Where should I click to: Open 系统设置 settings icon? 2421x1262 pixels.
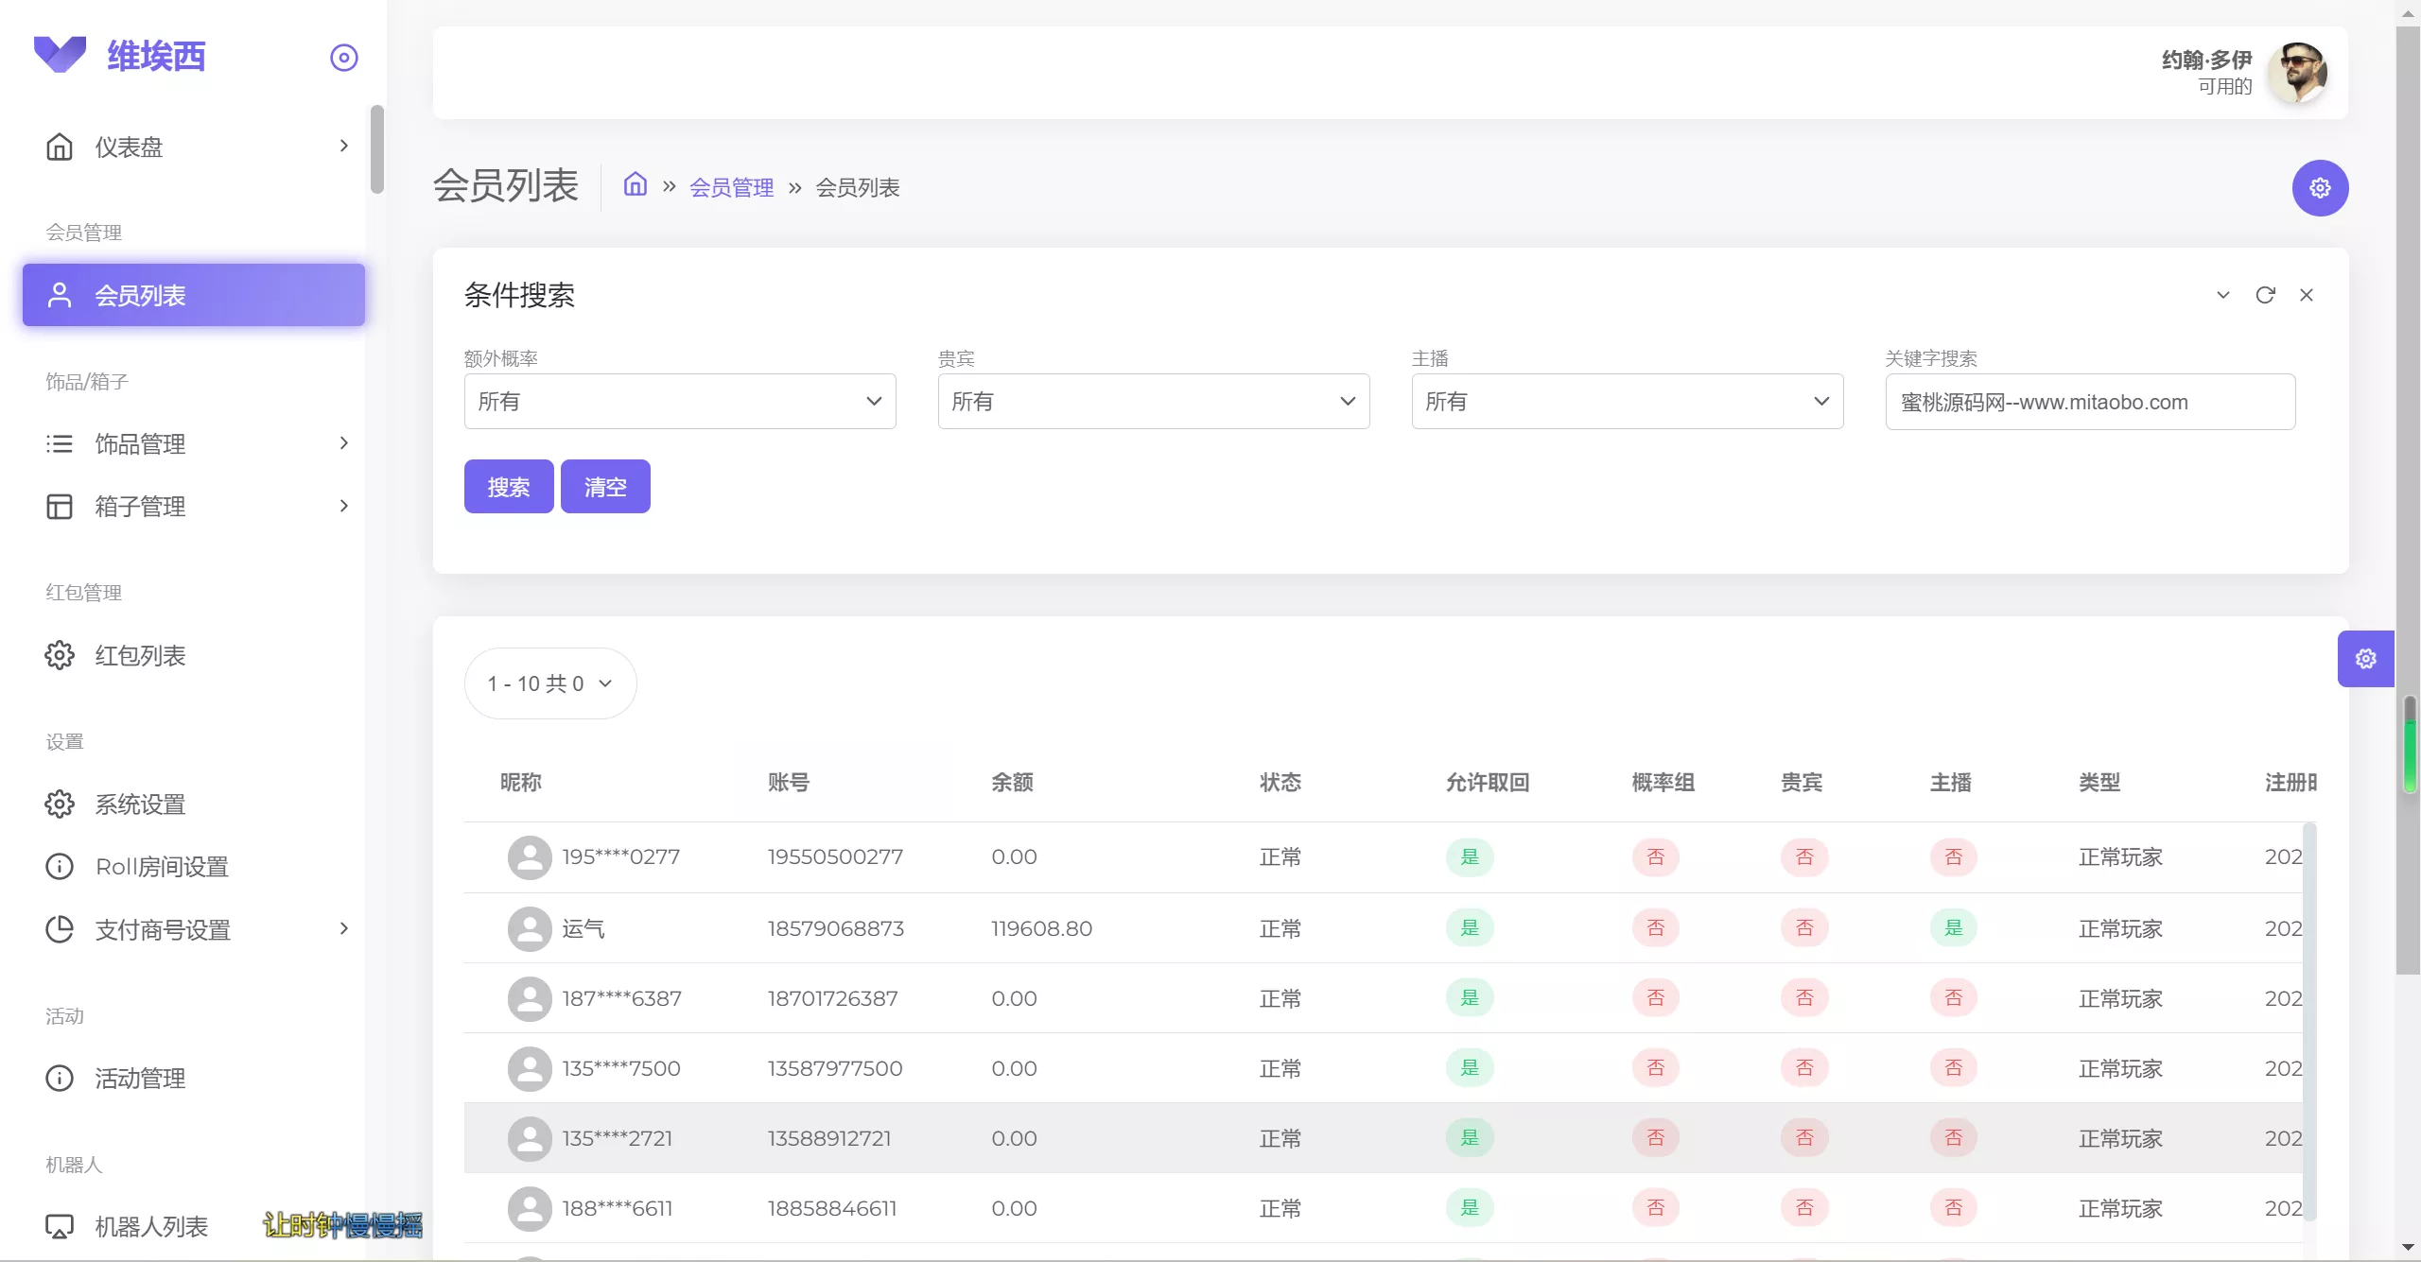(59, 804)
